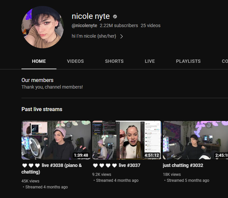228x198 pixels.
Task: Open the PLAYLISTS tab
Action: (188, 61)
